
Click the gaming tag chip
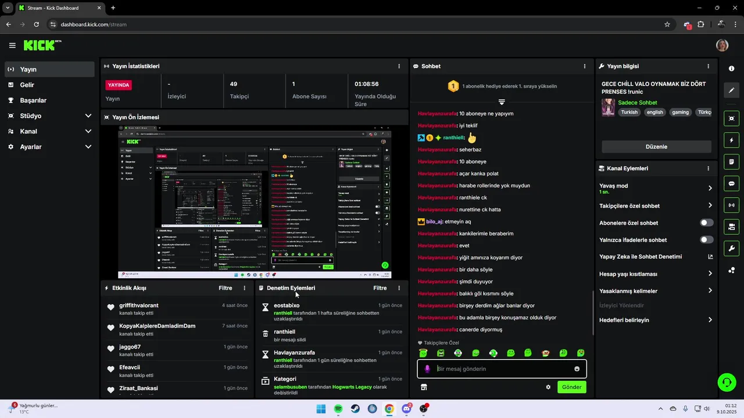click(680, 113)
